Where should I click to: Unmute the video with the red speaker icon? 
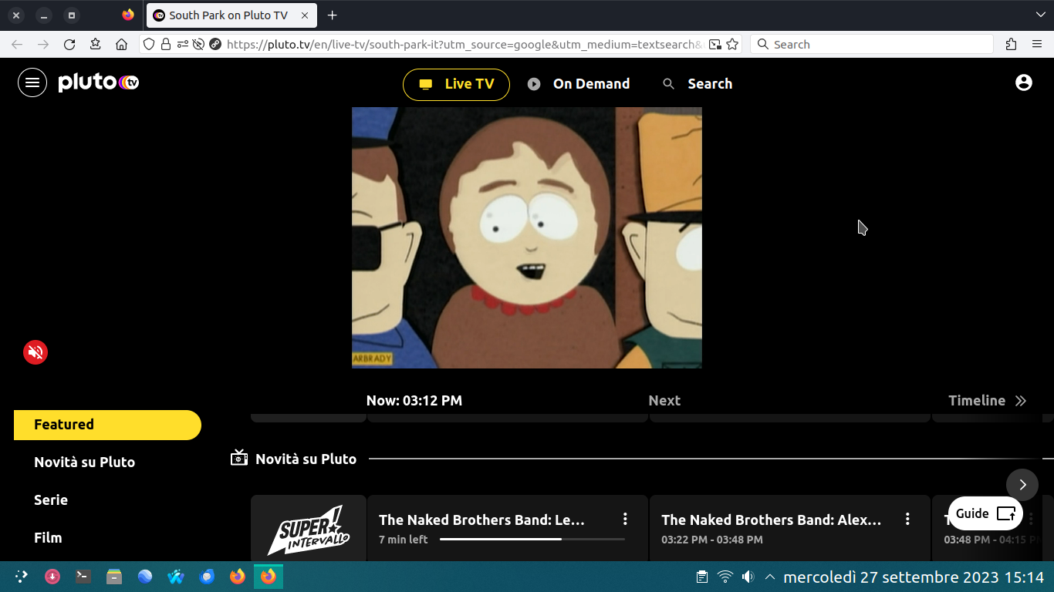pos(35,352)
